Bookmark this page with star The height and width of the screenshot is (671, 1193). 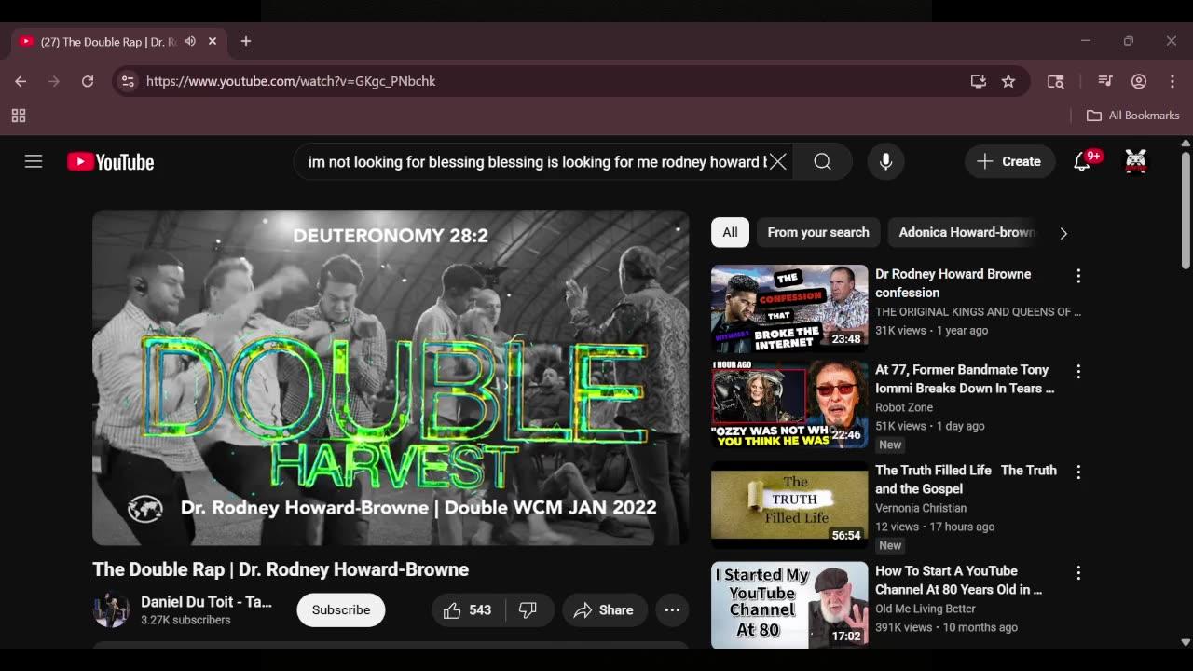click(1008, 81)
